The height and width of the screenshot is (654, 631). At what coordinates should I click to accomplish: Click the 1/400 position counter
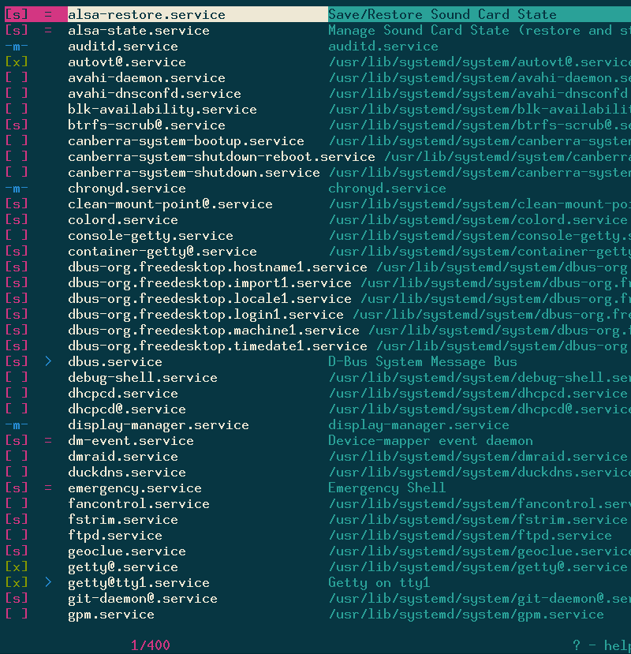(151, 645)
